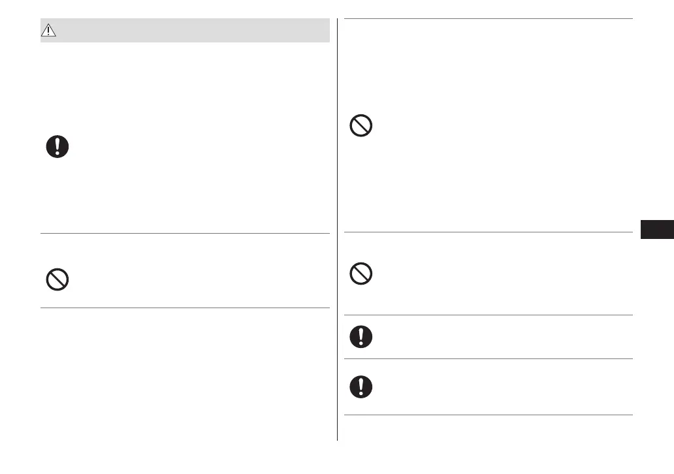This screenshot has height=474, width=674.
Task: Select the second prohibition icon in right column
Action: [361, 273]
